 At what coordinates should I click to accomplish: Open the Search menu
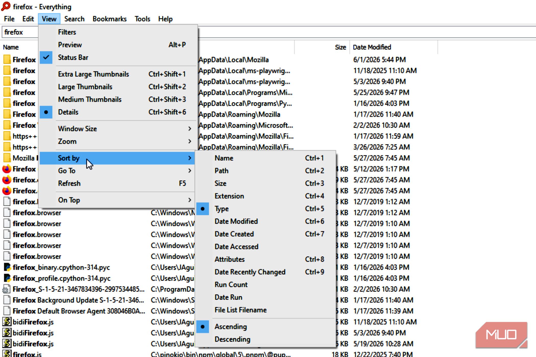coord(74,19)
